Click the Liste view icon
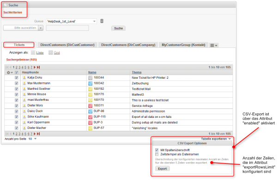Screen dimensions: 277x181 33,53
